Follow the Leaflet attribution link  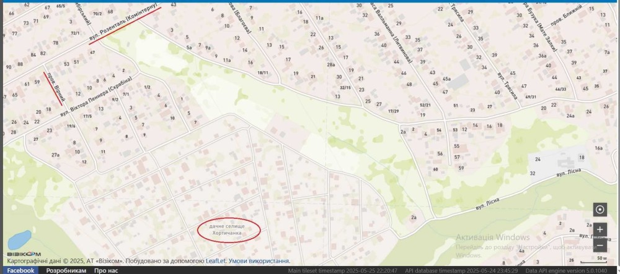[x=216, y=261]
